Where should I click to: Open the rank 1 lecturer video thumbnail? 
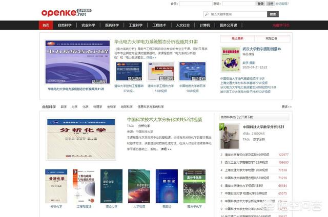pos(230,136)
